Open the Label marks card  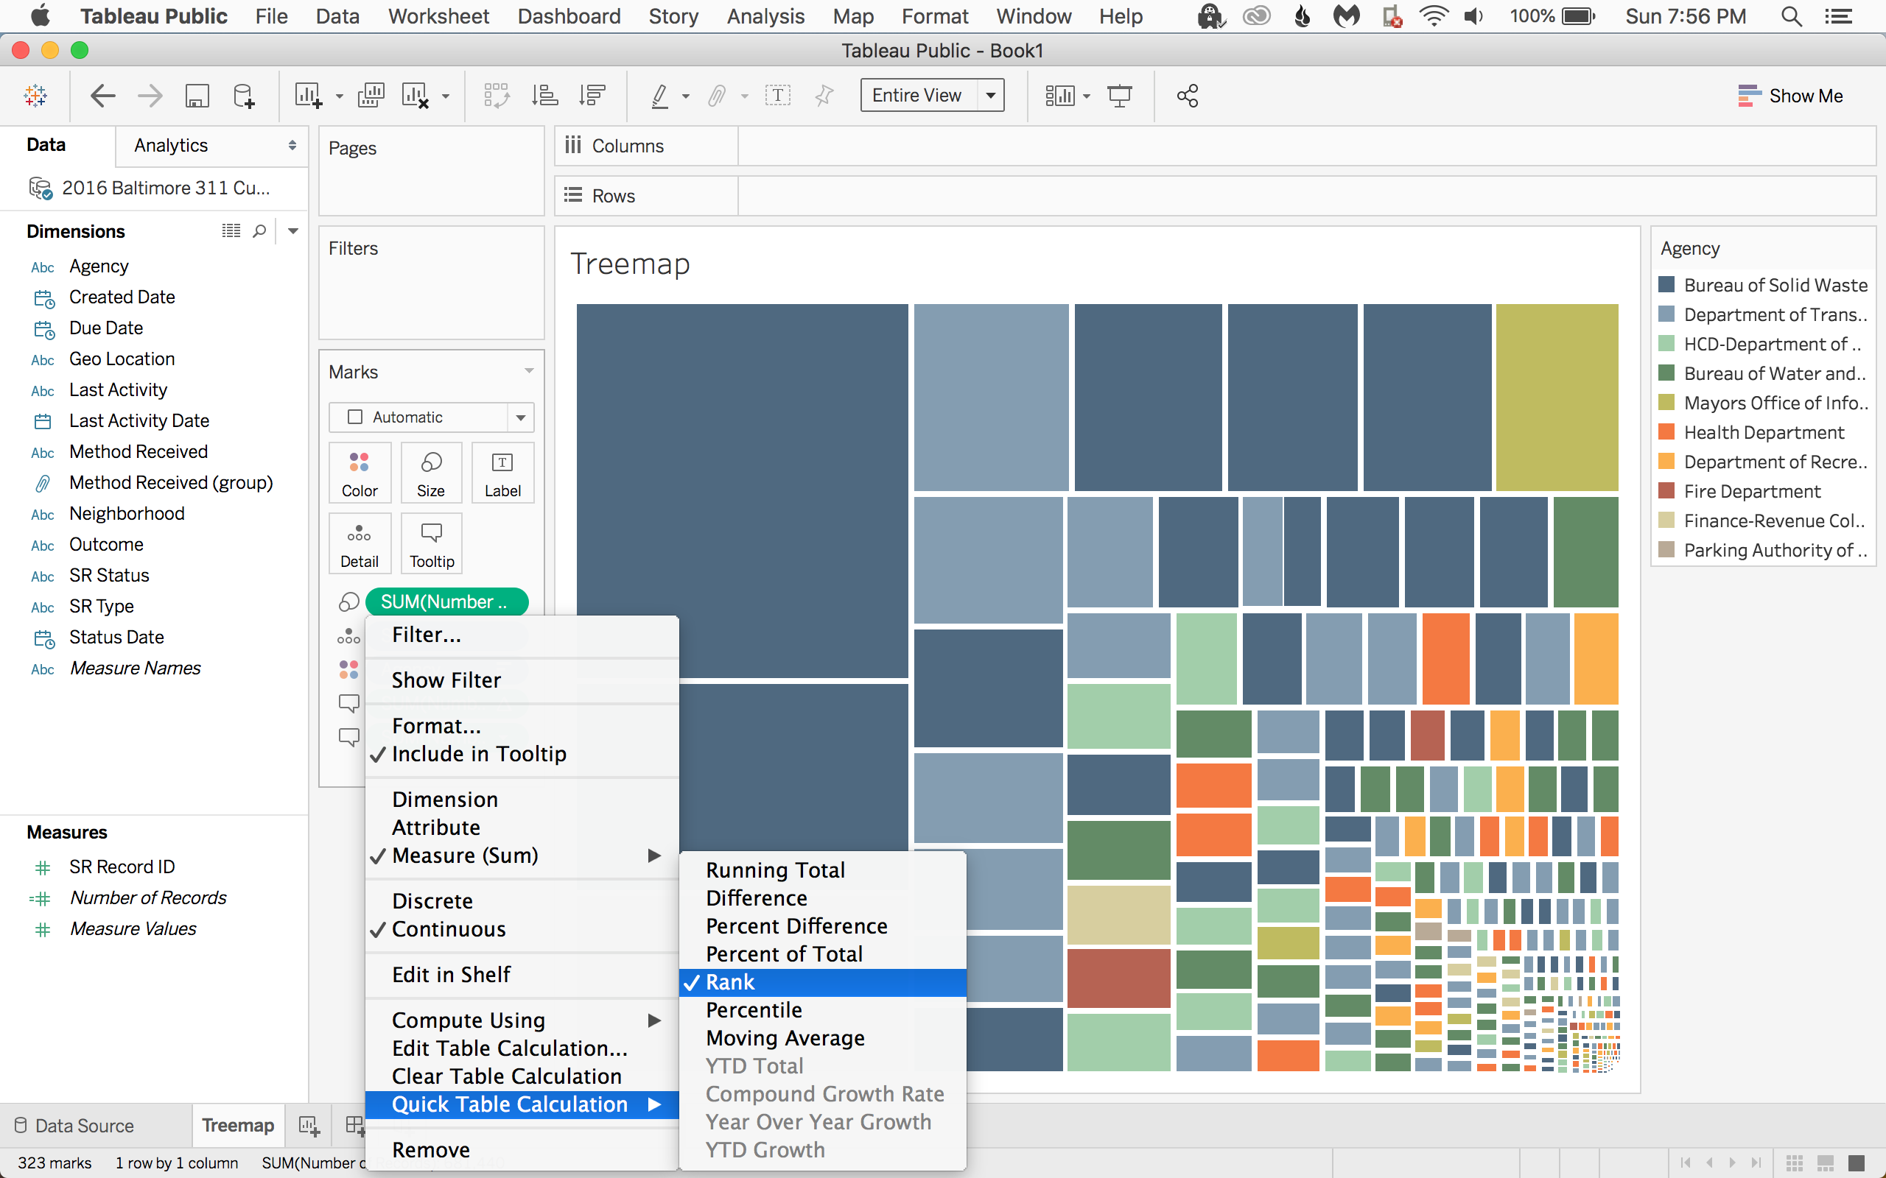pyautogui.click(x=502, y=473)
